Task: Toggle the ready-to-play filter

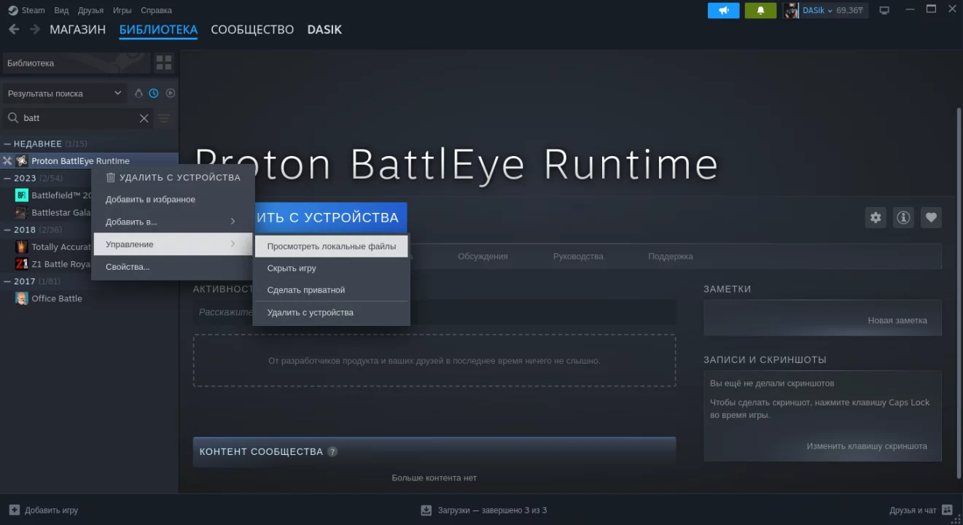Action: click(x=171, y=93)
